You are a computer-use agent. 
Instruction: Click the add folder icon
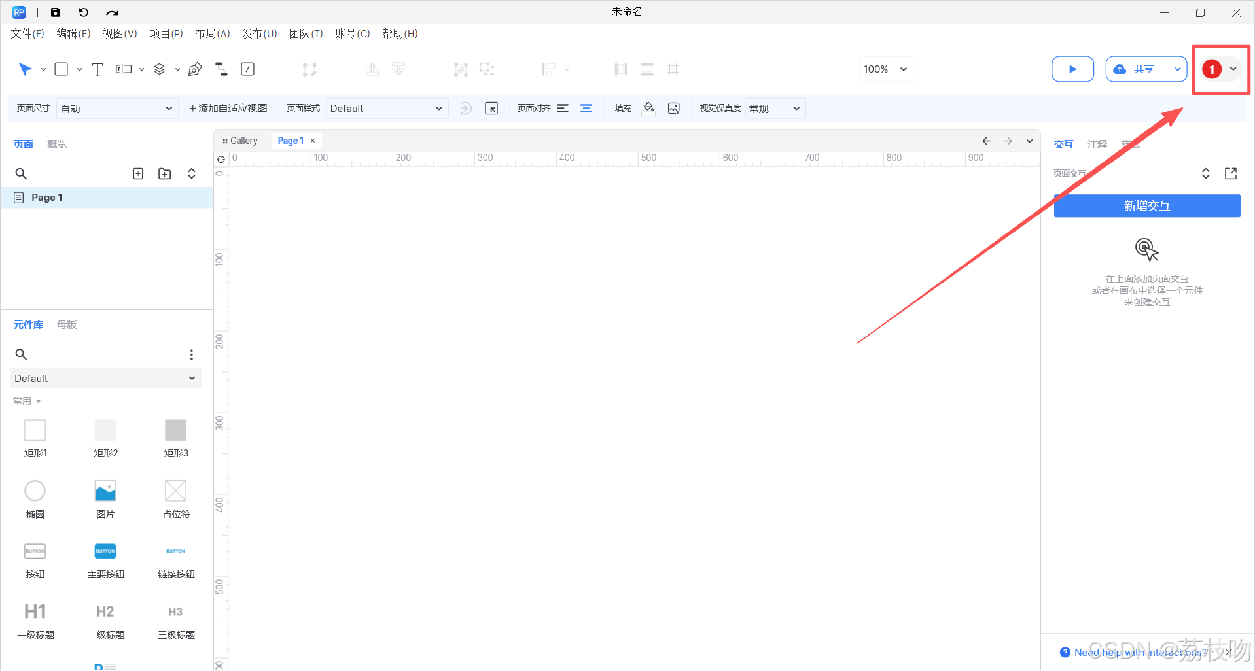click(165, 173)
